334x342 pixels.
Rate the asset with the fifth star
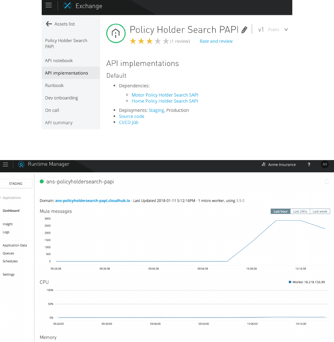[x=166, y=41]
